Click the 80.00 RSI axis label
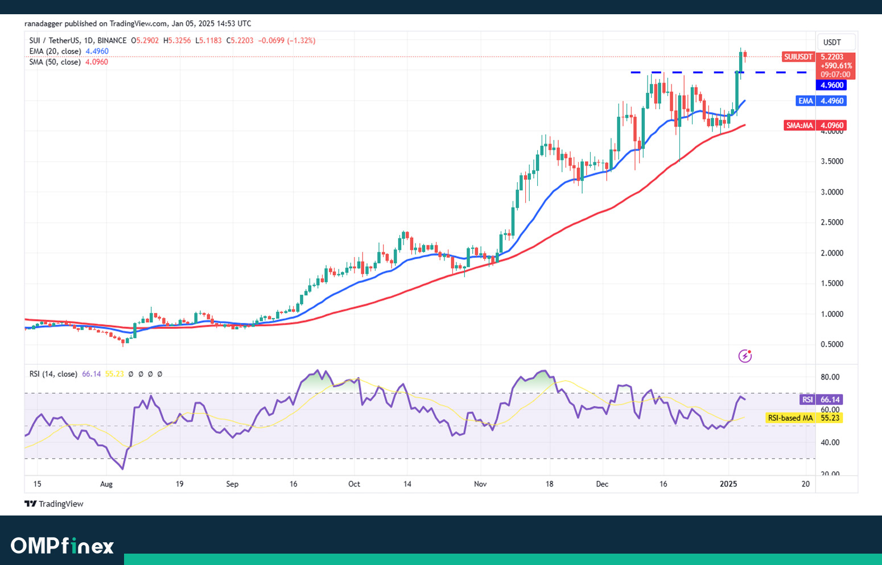 pos(830,377)
